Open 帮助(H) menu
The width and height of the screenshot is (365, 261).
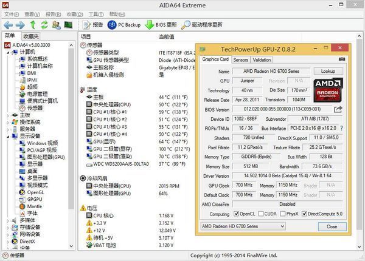tap(117, 15)
